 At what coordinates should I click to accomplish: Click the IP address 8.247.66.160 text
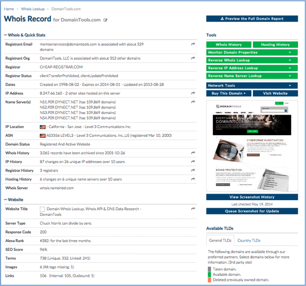click(51, 93)
